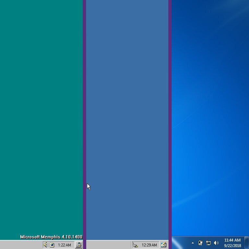Click the 1:22 AM clock in Memphis taskbar
The width and height of the screenshot is (249, 249).
pyautogui.click(x=64, y=245)
